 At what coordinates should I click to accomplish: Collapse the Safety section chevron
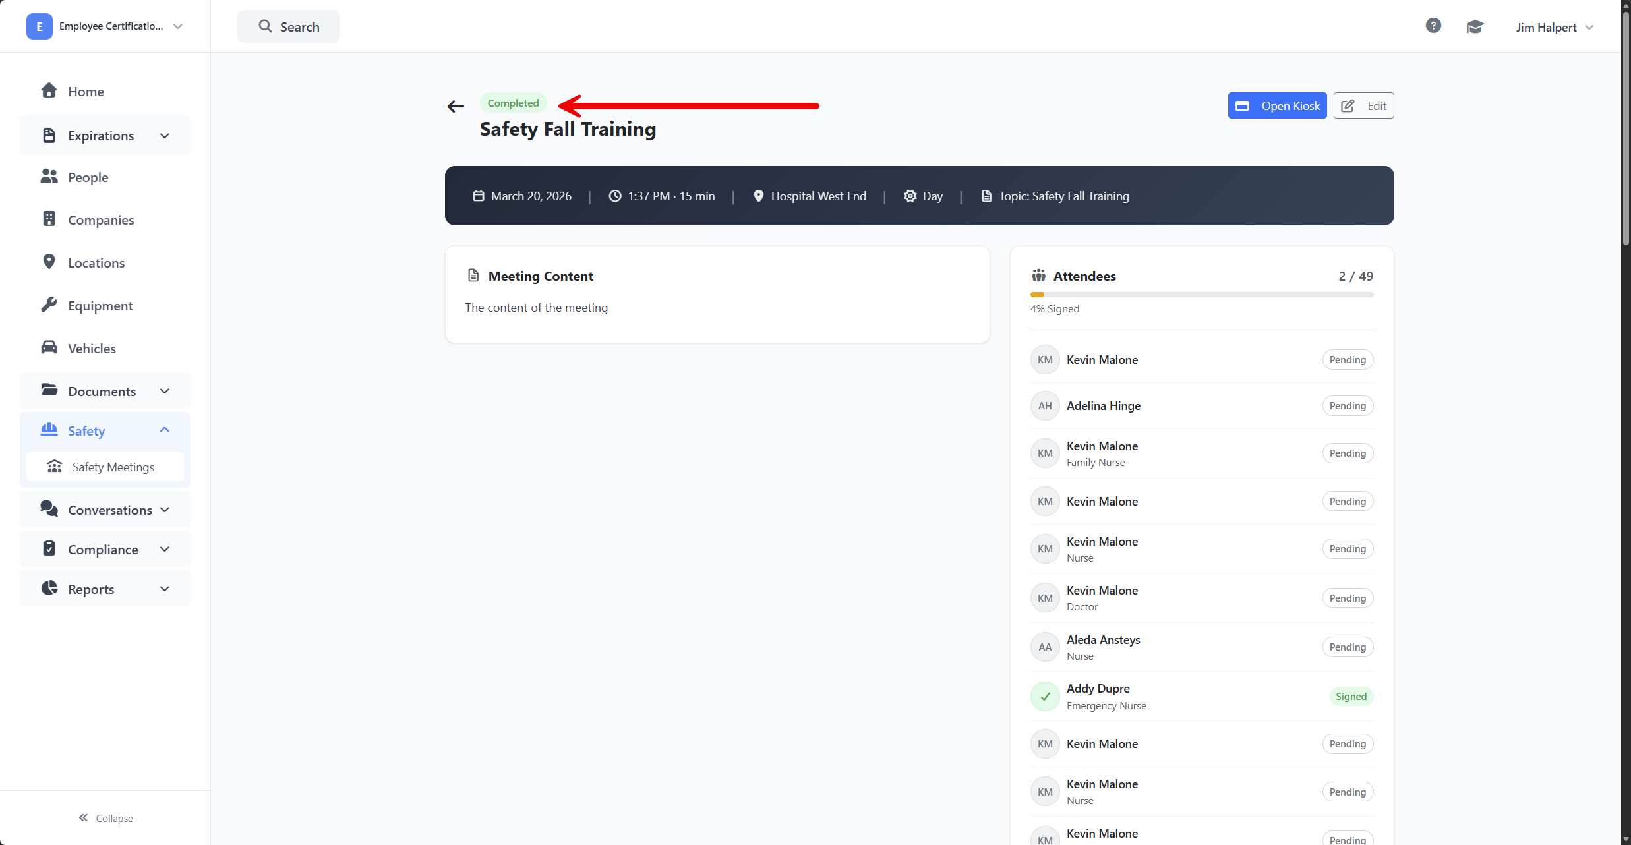[165, 430]
